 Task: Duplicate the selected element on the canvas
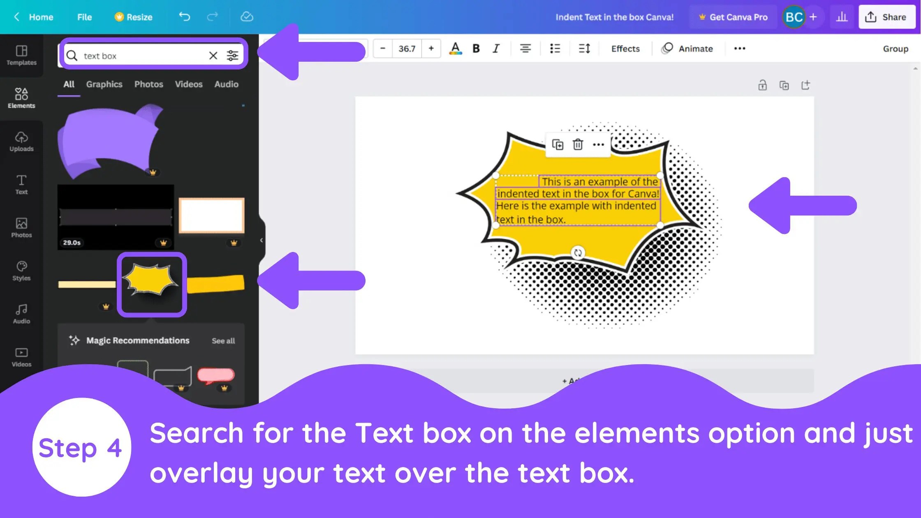(x=558, y=145)
